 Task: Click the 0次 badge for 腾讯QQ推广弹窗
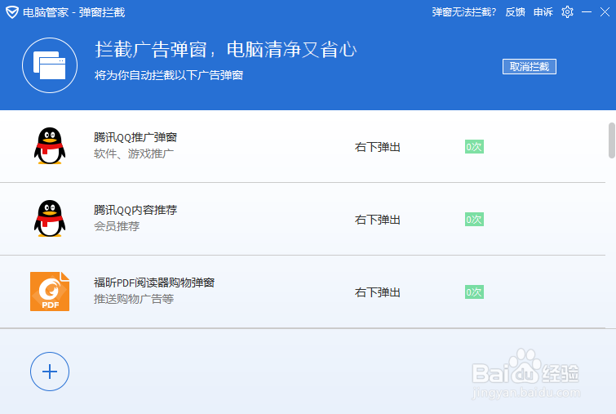(x=474, y=147)
